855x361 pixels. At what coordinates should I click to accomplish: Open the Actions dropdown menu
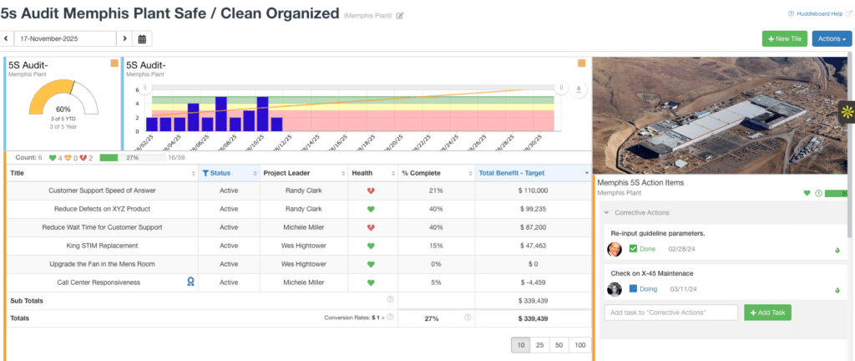pyautogui.click(x=831, y=38)
